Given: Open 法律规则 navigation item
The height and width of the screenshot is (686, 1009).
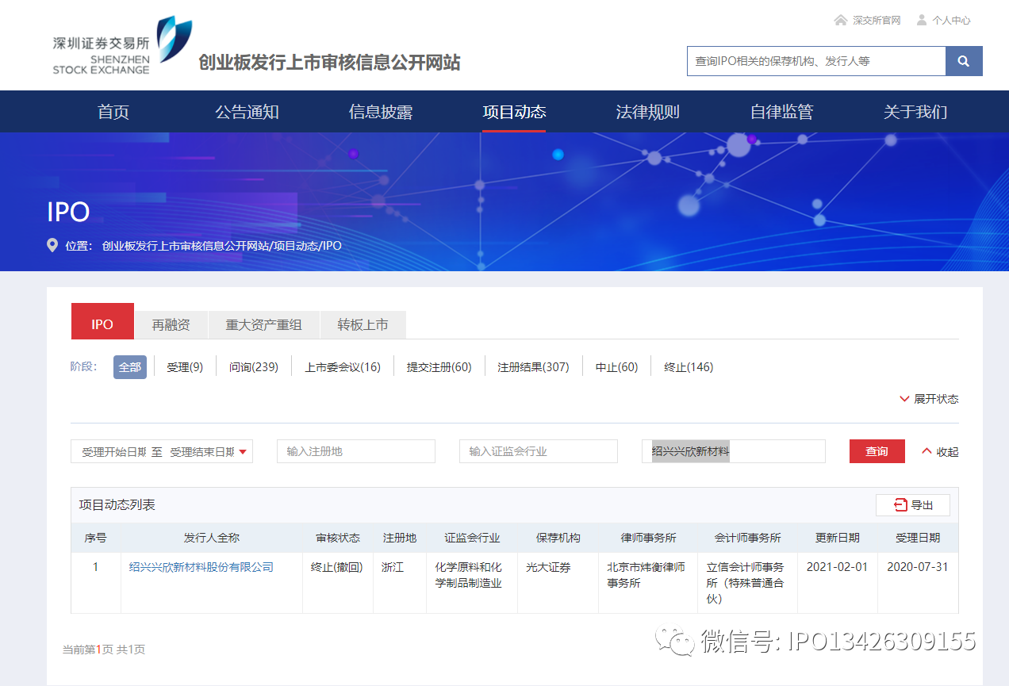Looking at the screenshot, I should pyautogui.click(x=648, y=112).
